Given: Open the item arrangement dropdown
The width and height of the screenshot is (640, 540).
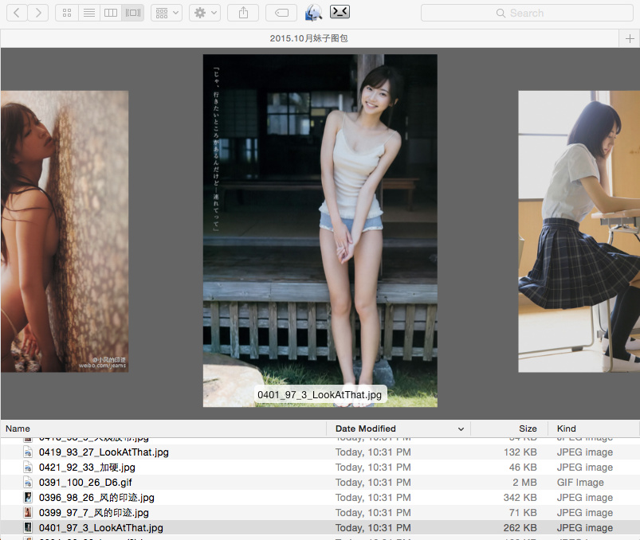Looking at the screenshot, I should pos(167,13).
